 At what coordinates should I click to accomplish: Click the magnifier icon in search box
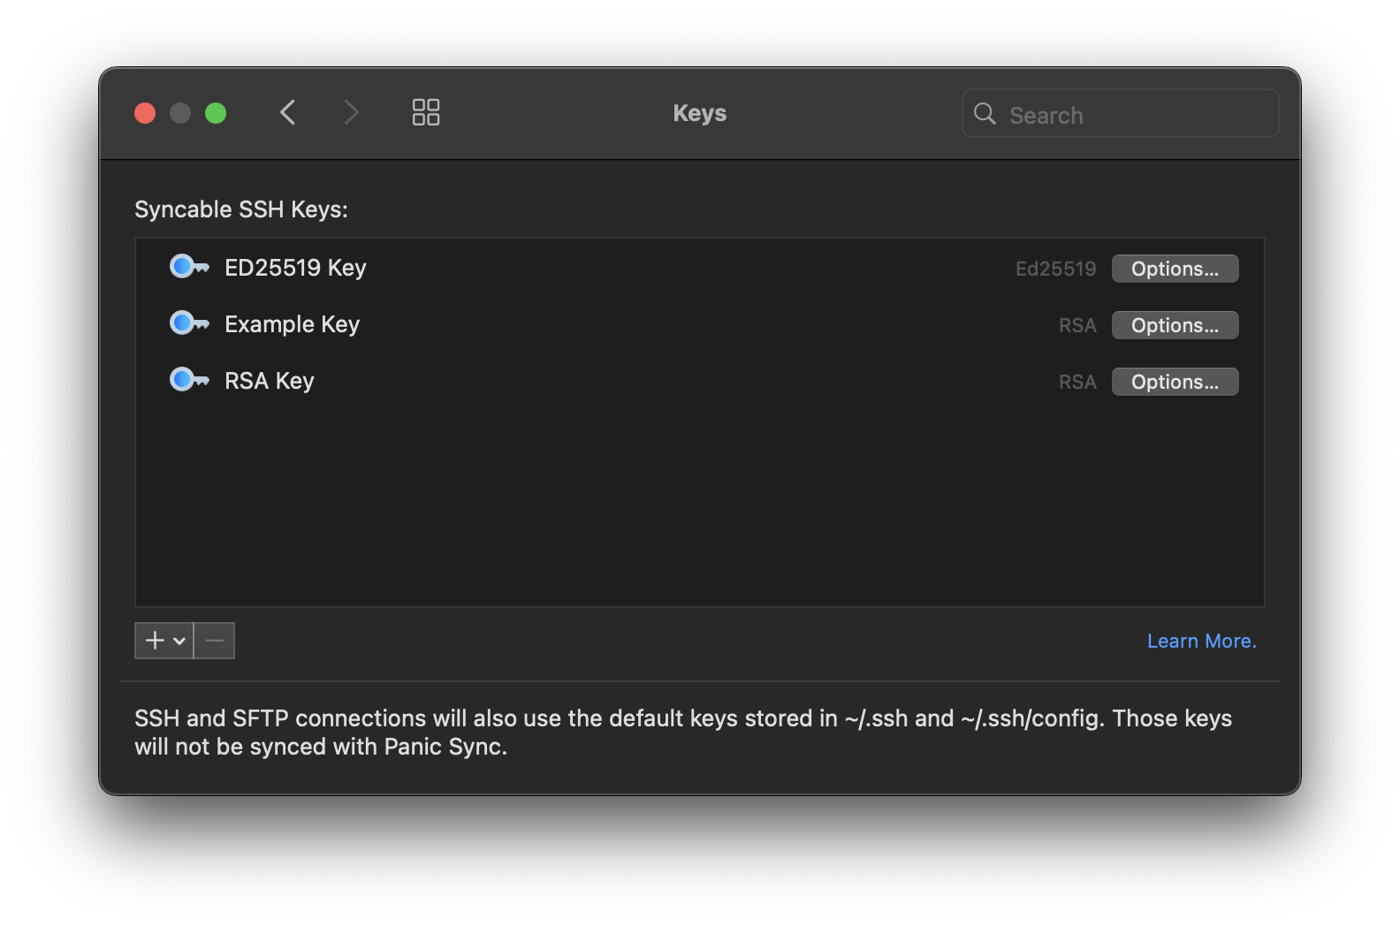(x=985, y=114)
